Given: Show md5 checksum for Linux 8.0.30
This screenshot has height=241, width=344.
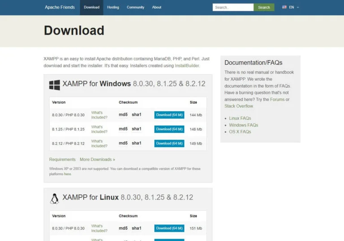Looking at the screenshot, I should click(x=123, y=228).
